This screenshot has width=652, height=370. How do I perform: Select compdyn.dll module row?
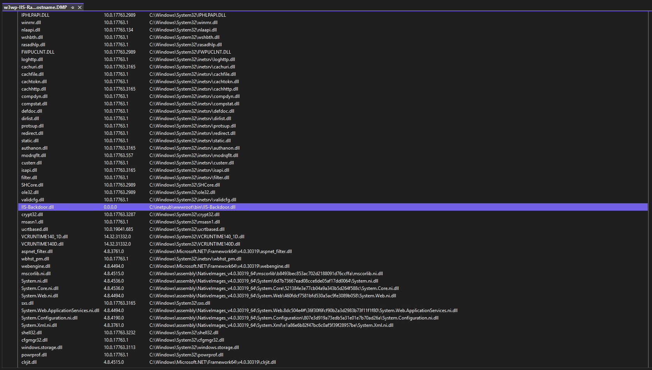tap(333, 96)
